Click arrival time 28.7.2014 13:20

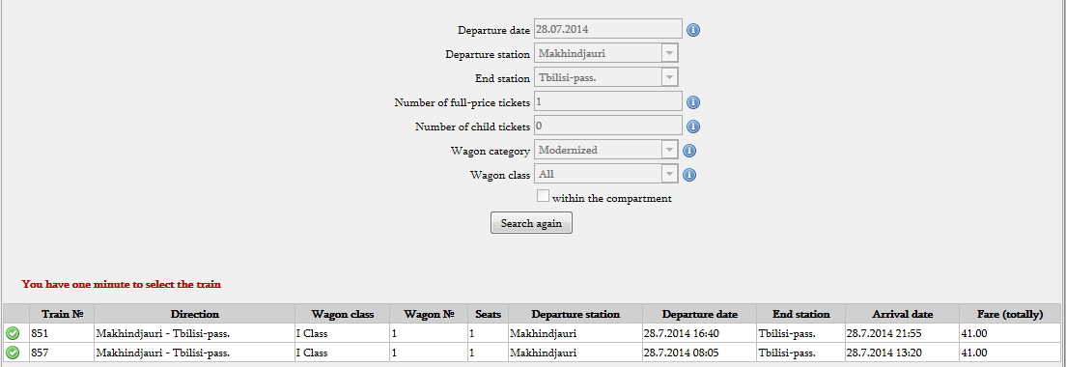click(x=902, y=353)
